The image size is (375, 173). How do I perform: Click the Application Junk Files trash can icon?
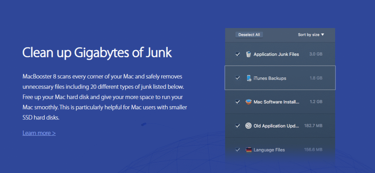249,54
